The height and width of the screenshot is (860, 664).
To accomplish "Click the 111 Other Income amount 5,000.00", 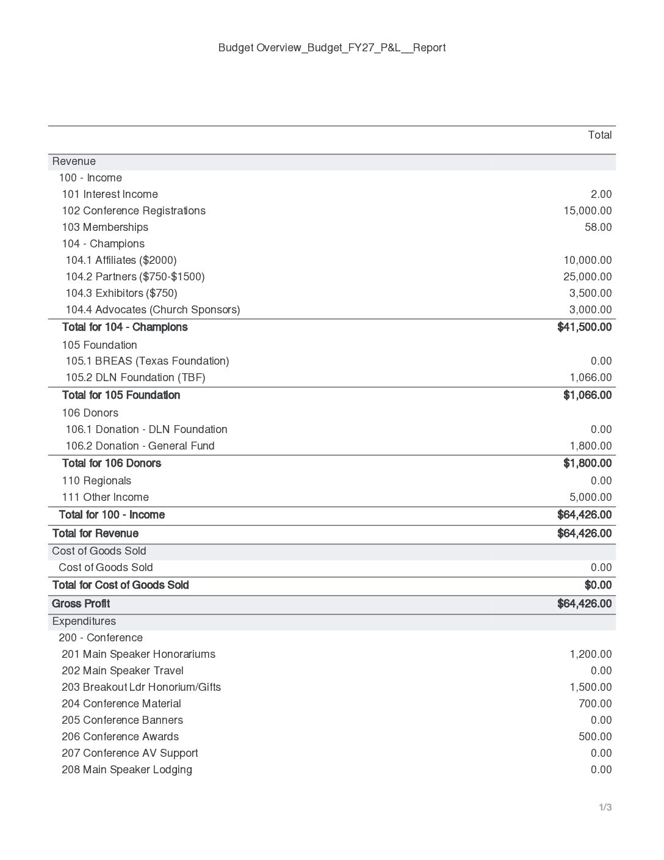I will (x=590, y=497).
